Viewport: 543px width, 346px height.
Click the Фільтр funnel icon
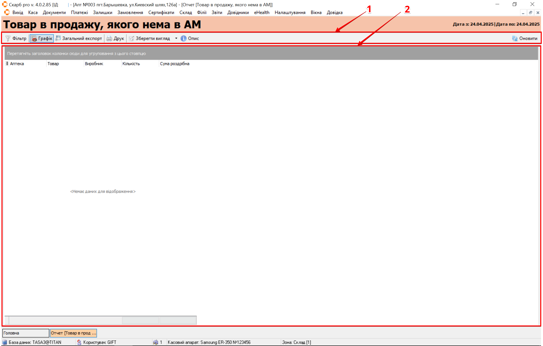click(8, 38)
